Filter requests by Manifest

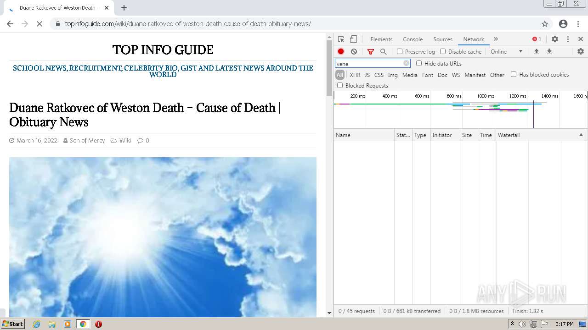[x=475, y=75]
